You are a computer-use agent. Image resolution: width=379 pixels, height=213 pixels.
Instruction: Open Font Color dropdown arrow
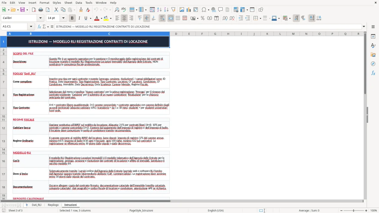[102, 18]
